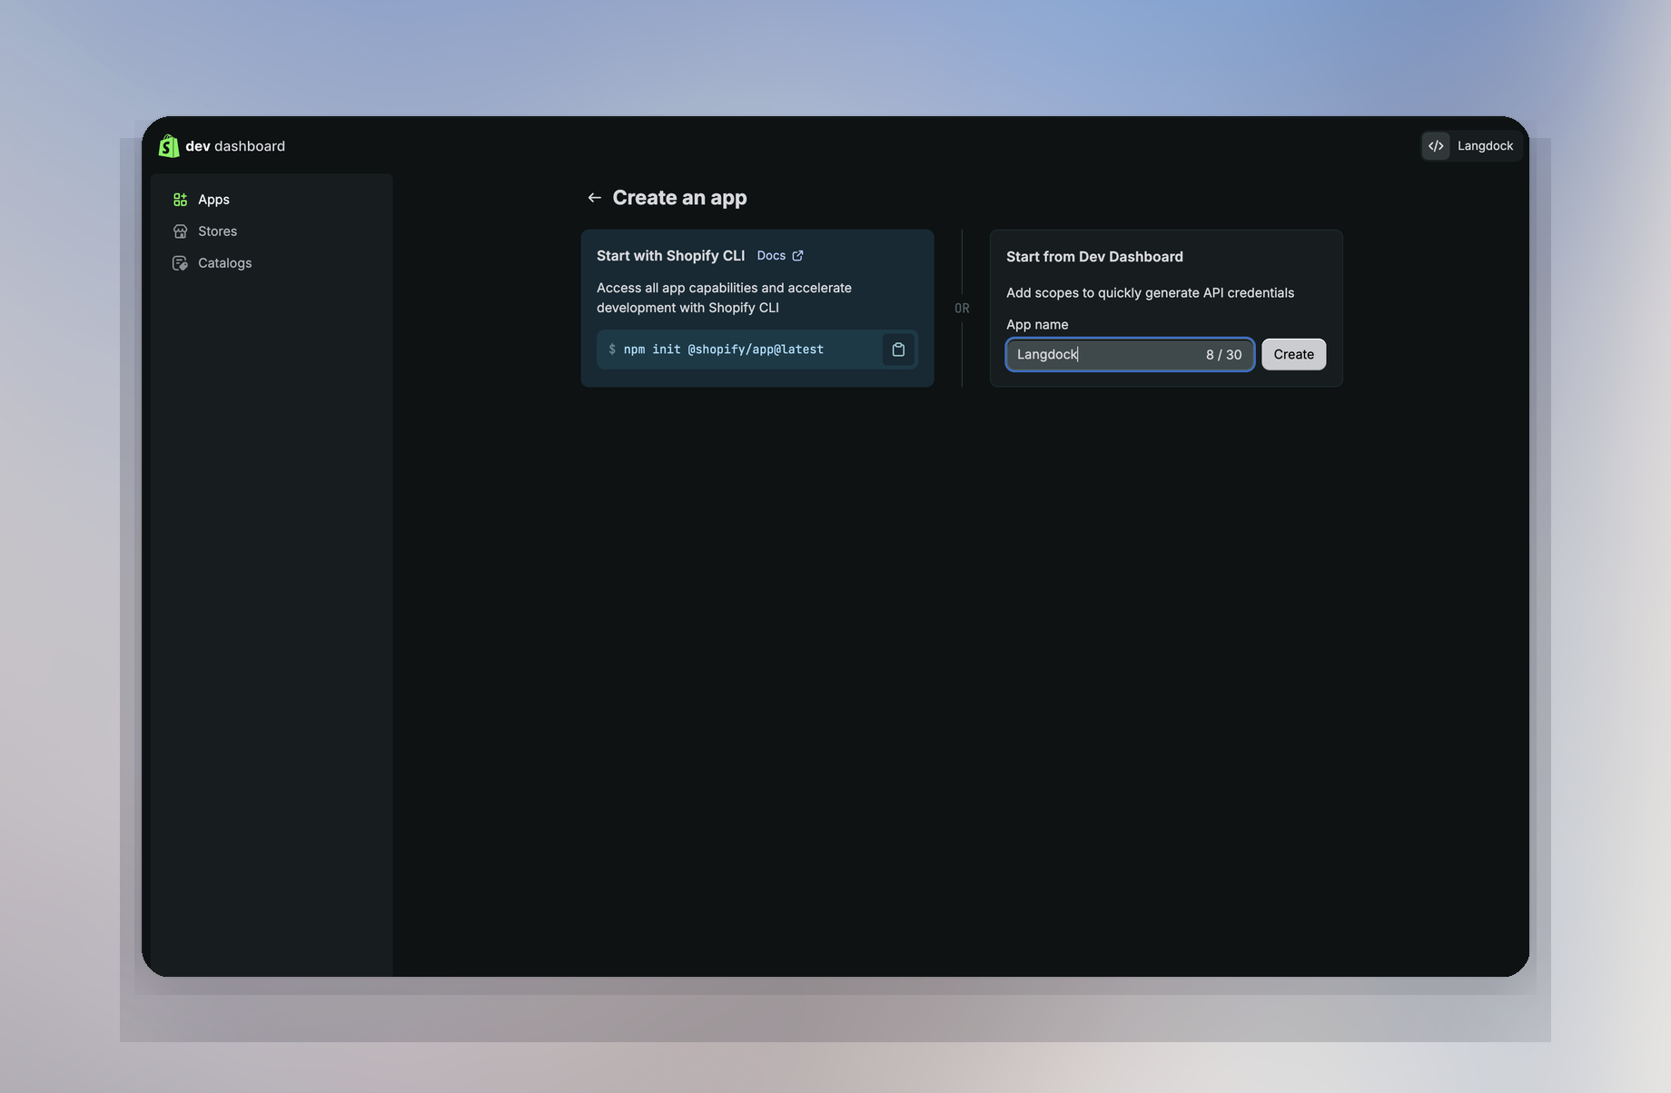Click the code brackets icon near Langdock

click(x=1436, y=146)
